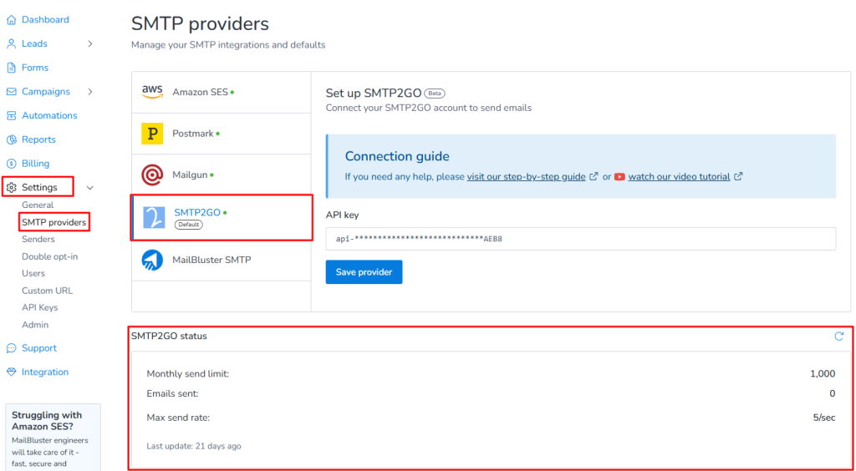Click the Reports pie chart icon
Image resolution: width=856 pixels, height=471 pixels.
[11, 139]
